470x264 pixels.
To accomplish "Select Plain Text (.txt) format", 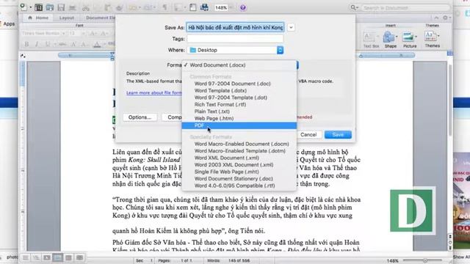I will click(239, 111).
